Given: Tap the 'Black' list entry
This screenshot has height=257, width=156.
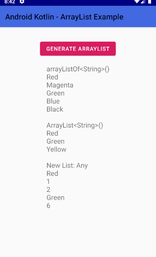Looking at the screenshot, I should pos(55,109).
